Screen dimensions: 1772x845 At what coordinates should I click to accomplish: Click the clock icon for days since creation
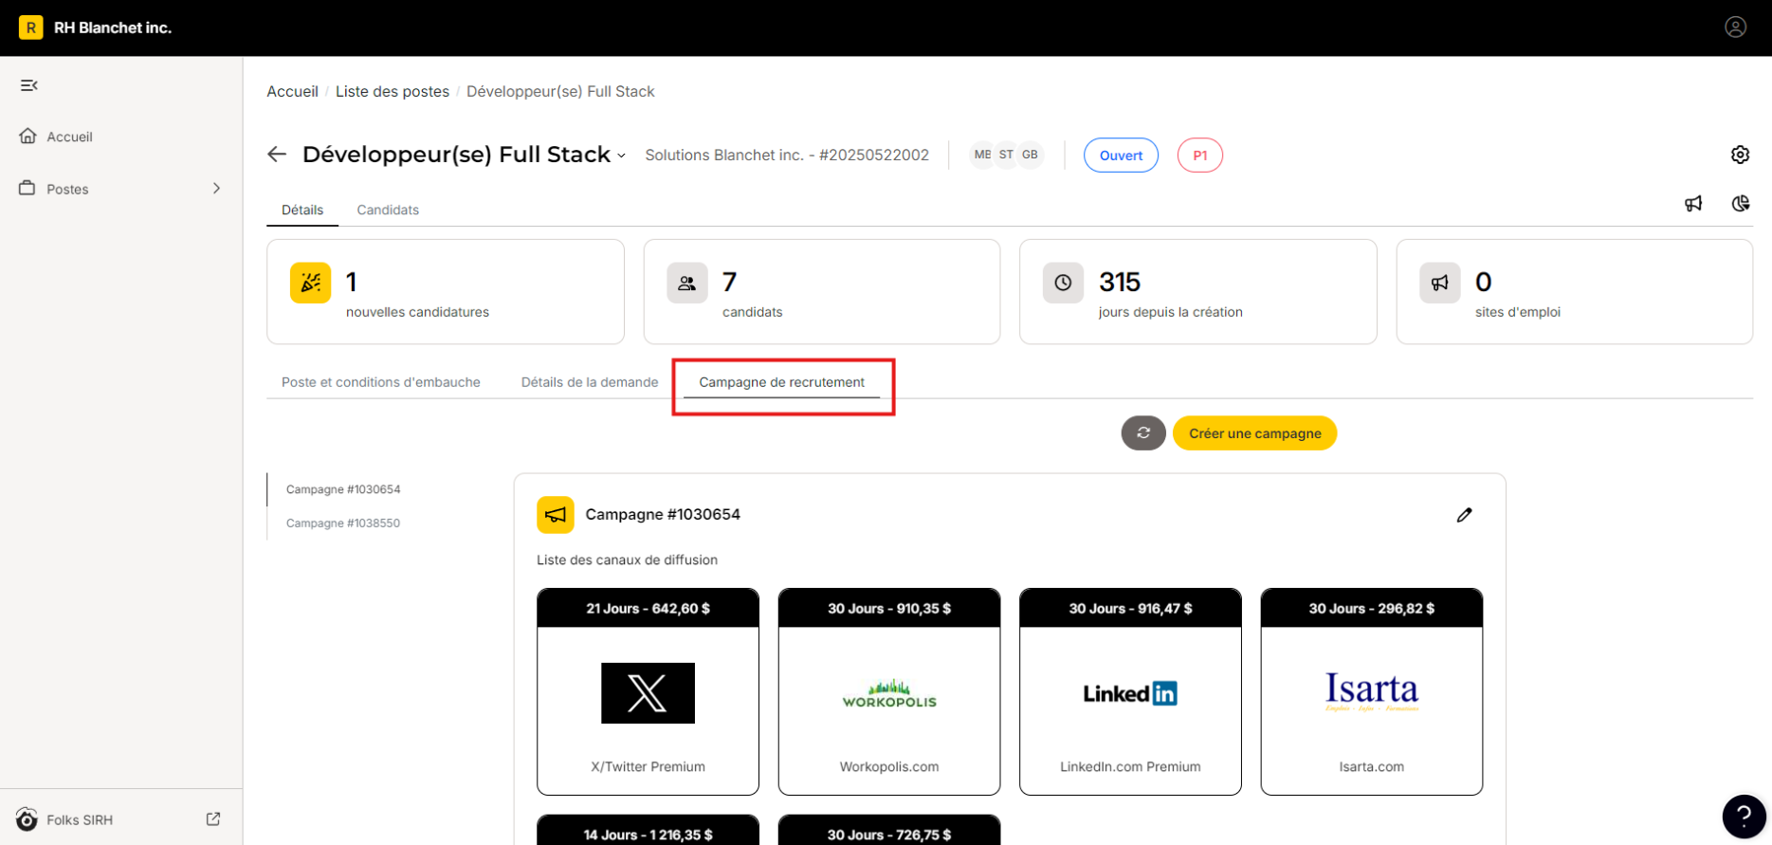point(1063,283)
